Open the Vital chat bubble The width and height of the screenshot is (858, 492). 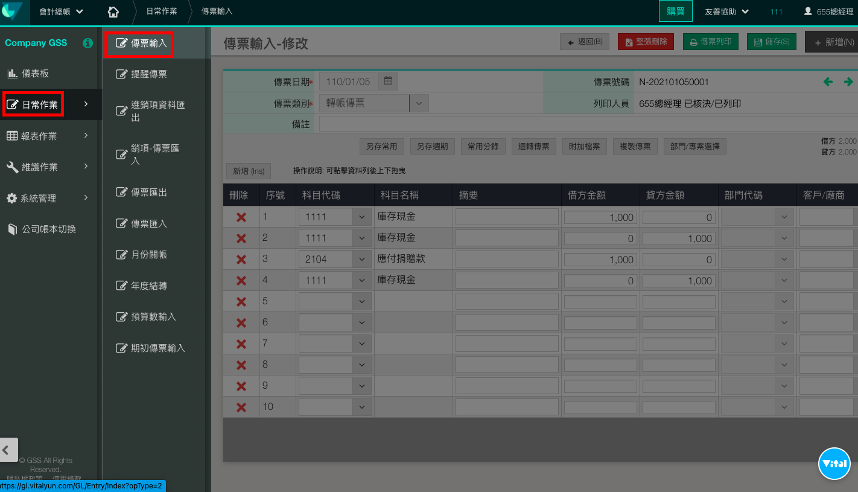tap(834, 464)
